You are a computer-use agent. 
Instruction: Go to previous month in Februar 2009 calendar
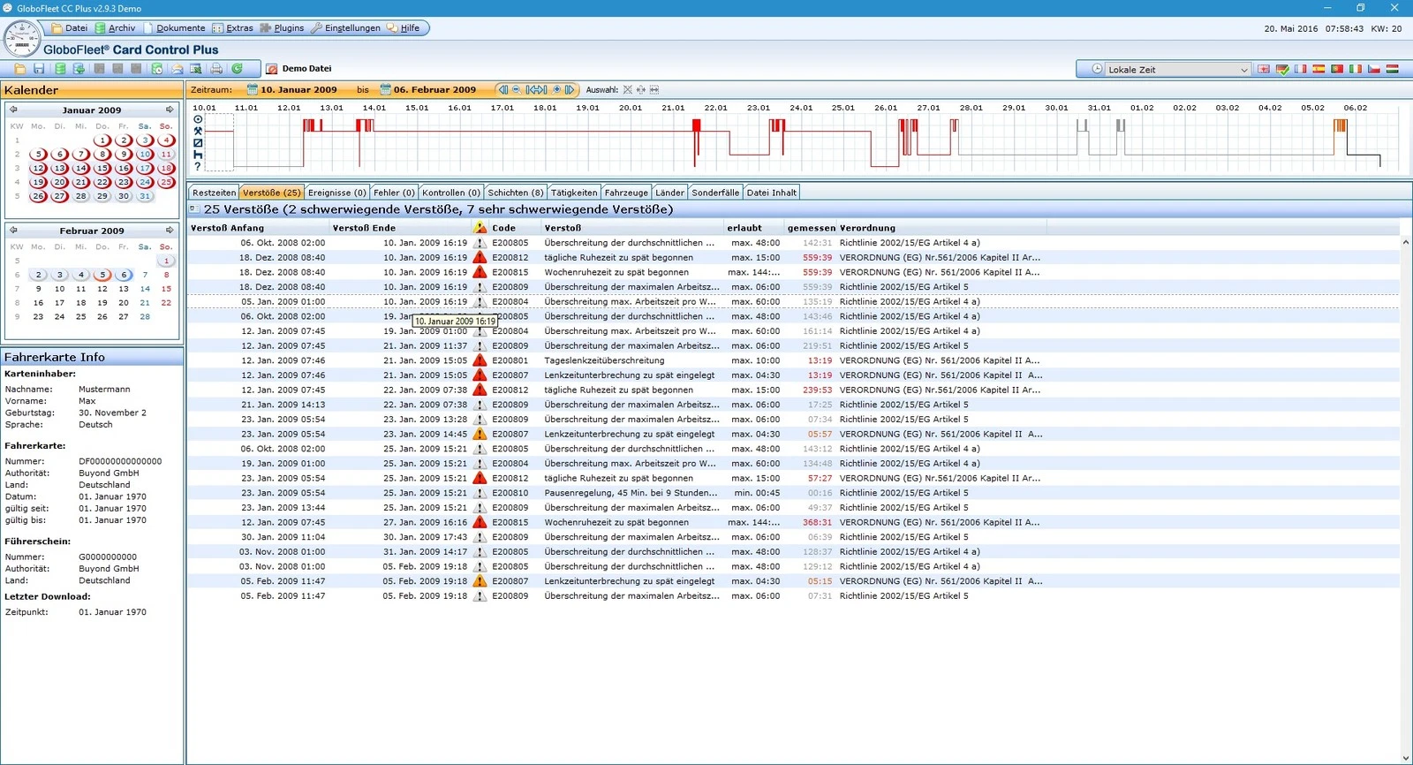(x=13, y=230)
